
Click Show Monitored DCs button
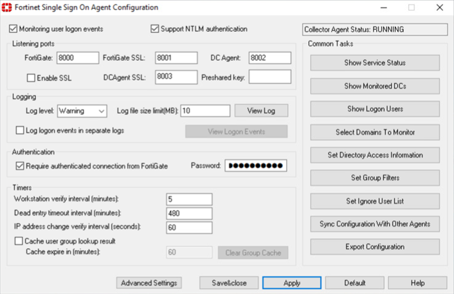pyautogui.click(x=375, y=86)
